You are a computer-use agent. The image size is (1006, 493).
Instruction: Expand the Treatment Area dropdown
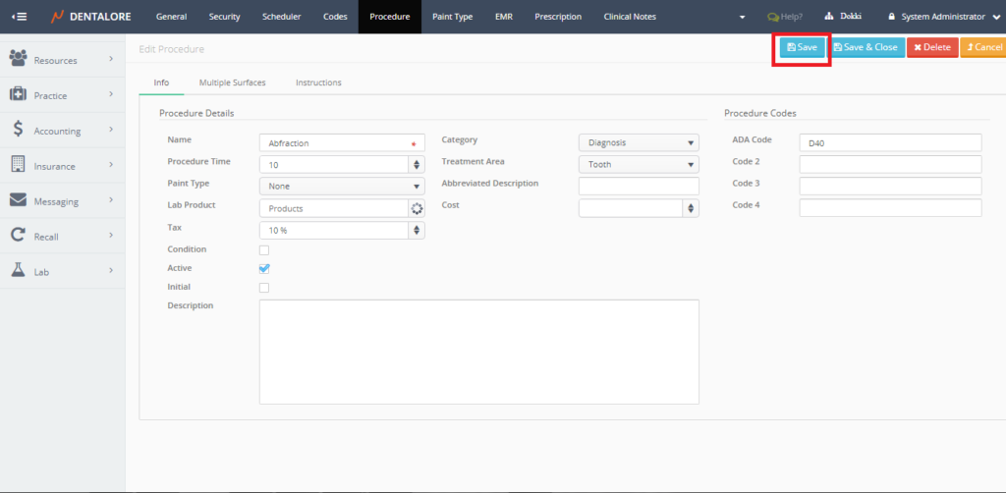pos(638,164)
